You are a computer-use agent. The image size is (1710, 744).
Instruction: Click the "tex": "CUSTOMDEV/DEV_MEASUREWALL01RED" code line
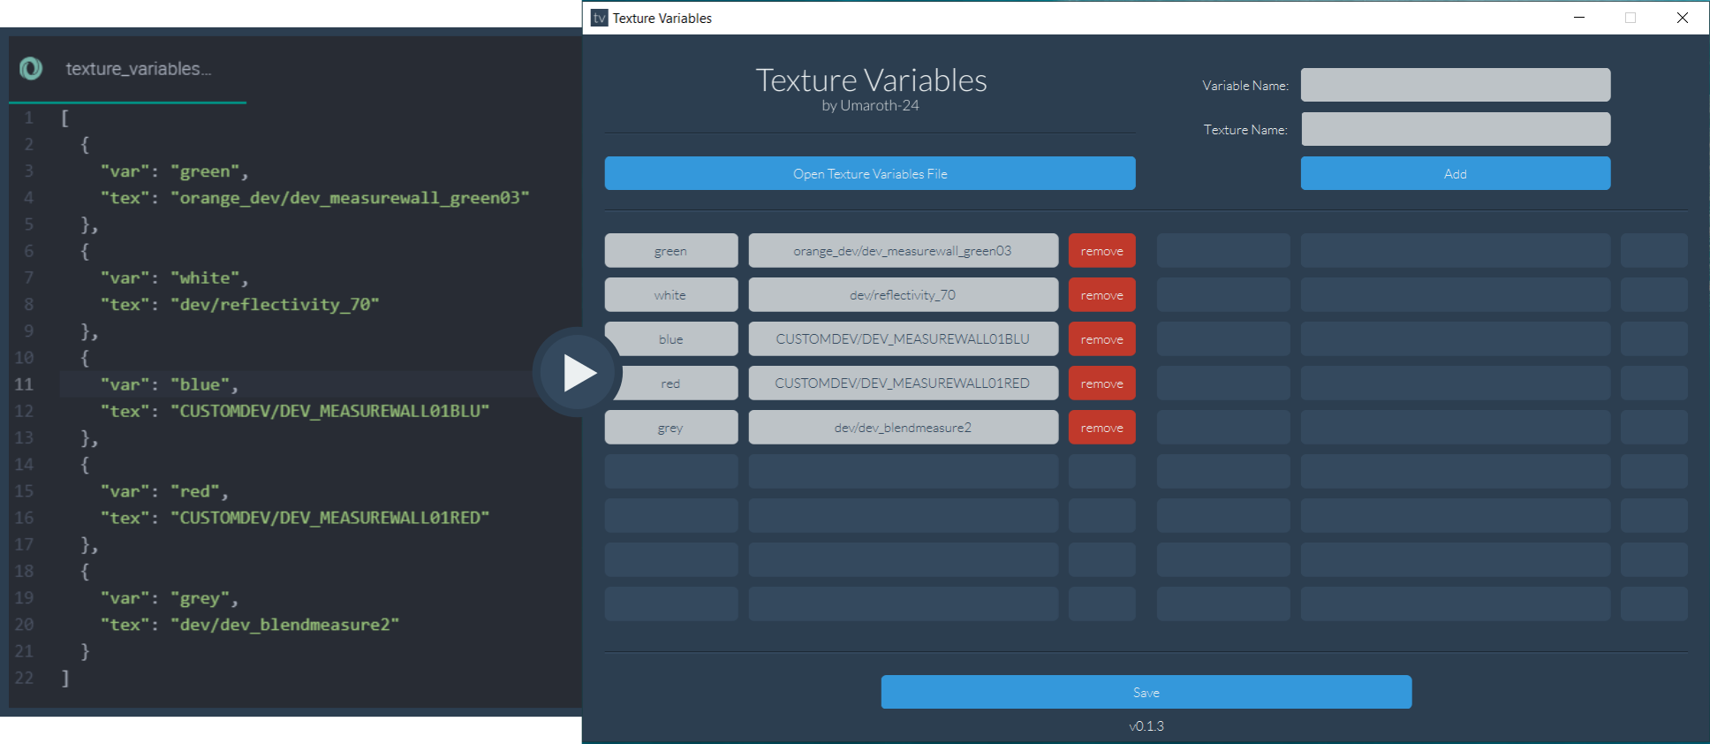pos(295,518)
